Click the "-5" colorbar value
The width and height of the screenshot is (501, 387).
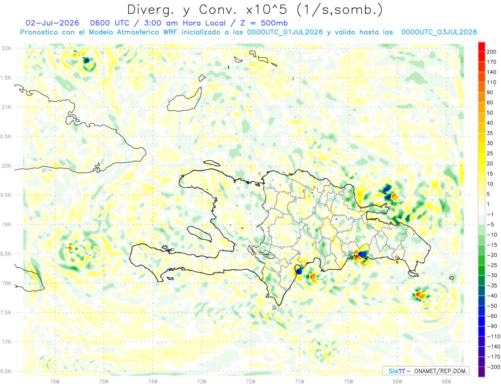point(491,225)
